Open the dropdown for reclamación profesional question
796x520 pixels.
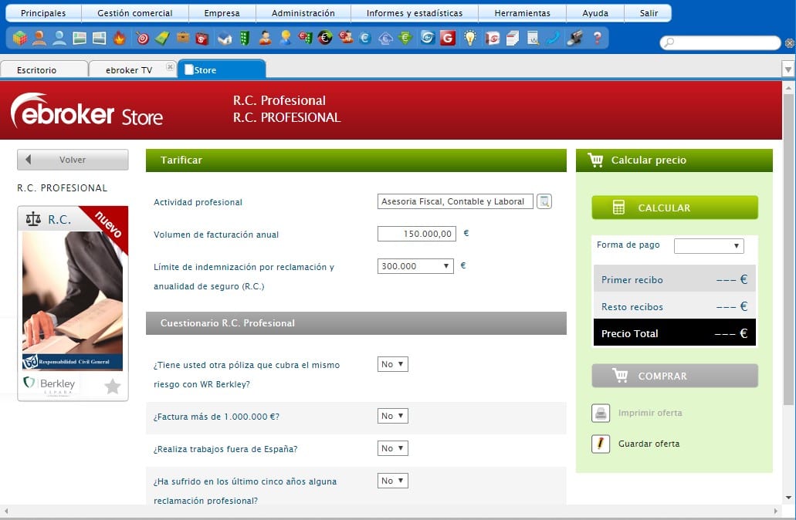pos(392,481)
